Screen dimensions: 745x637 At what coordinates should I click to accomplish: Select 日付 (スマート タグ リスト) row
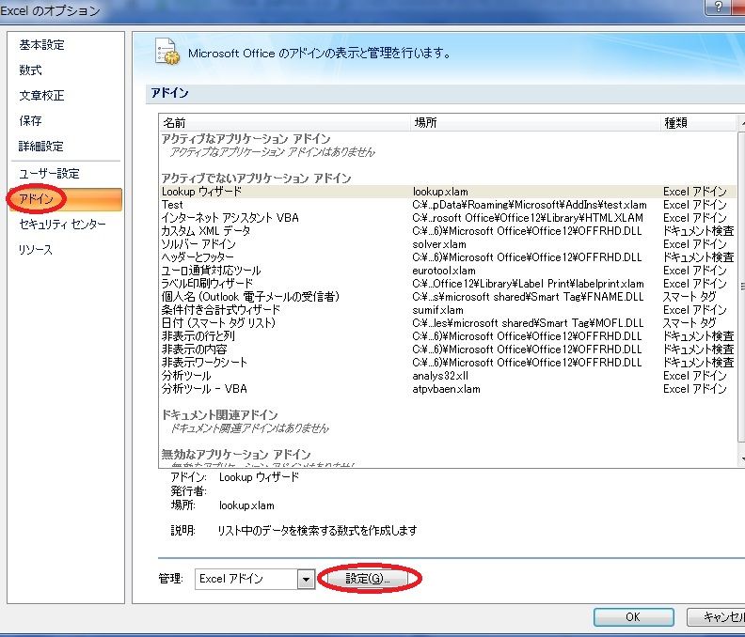[x=448, y=323]
